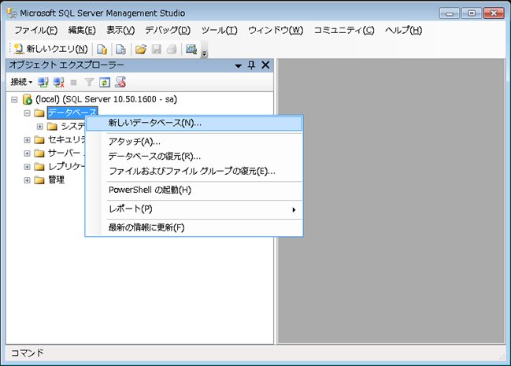This screenshot has width=511, height=366.
Task: Click the Save diskette icon
Action: (x=157, y=50)
